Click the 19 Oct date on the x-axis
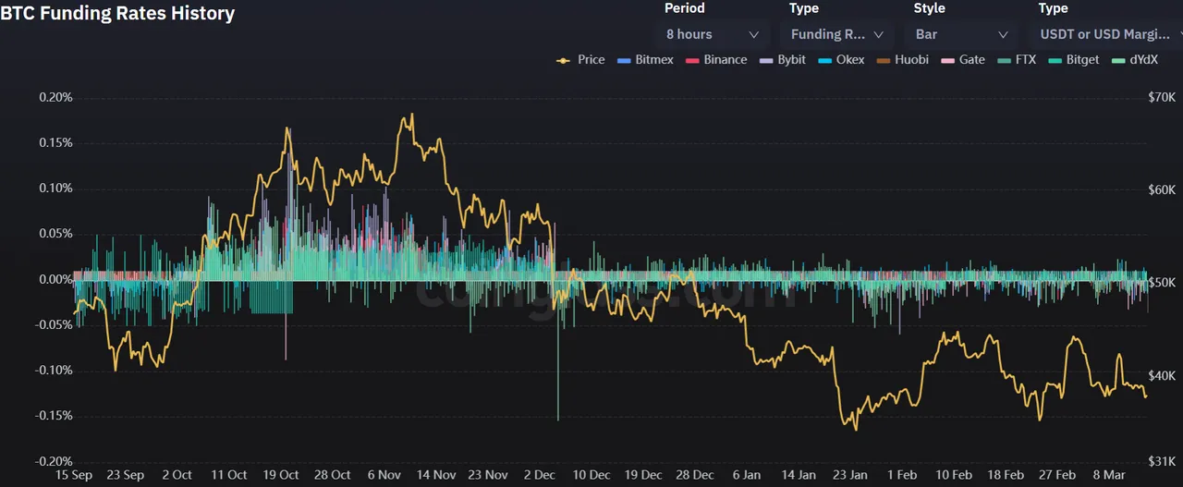 tap(280, 475)
